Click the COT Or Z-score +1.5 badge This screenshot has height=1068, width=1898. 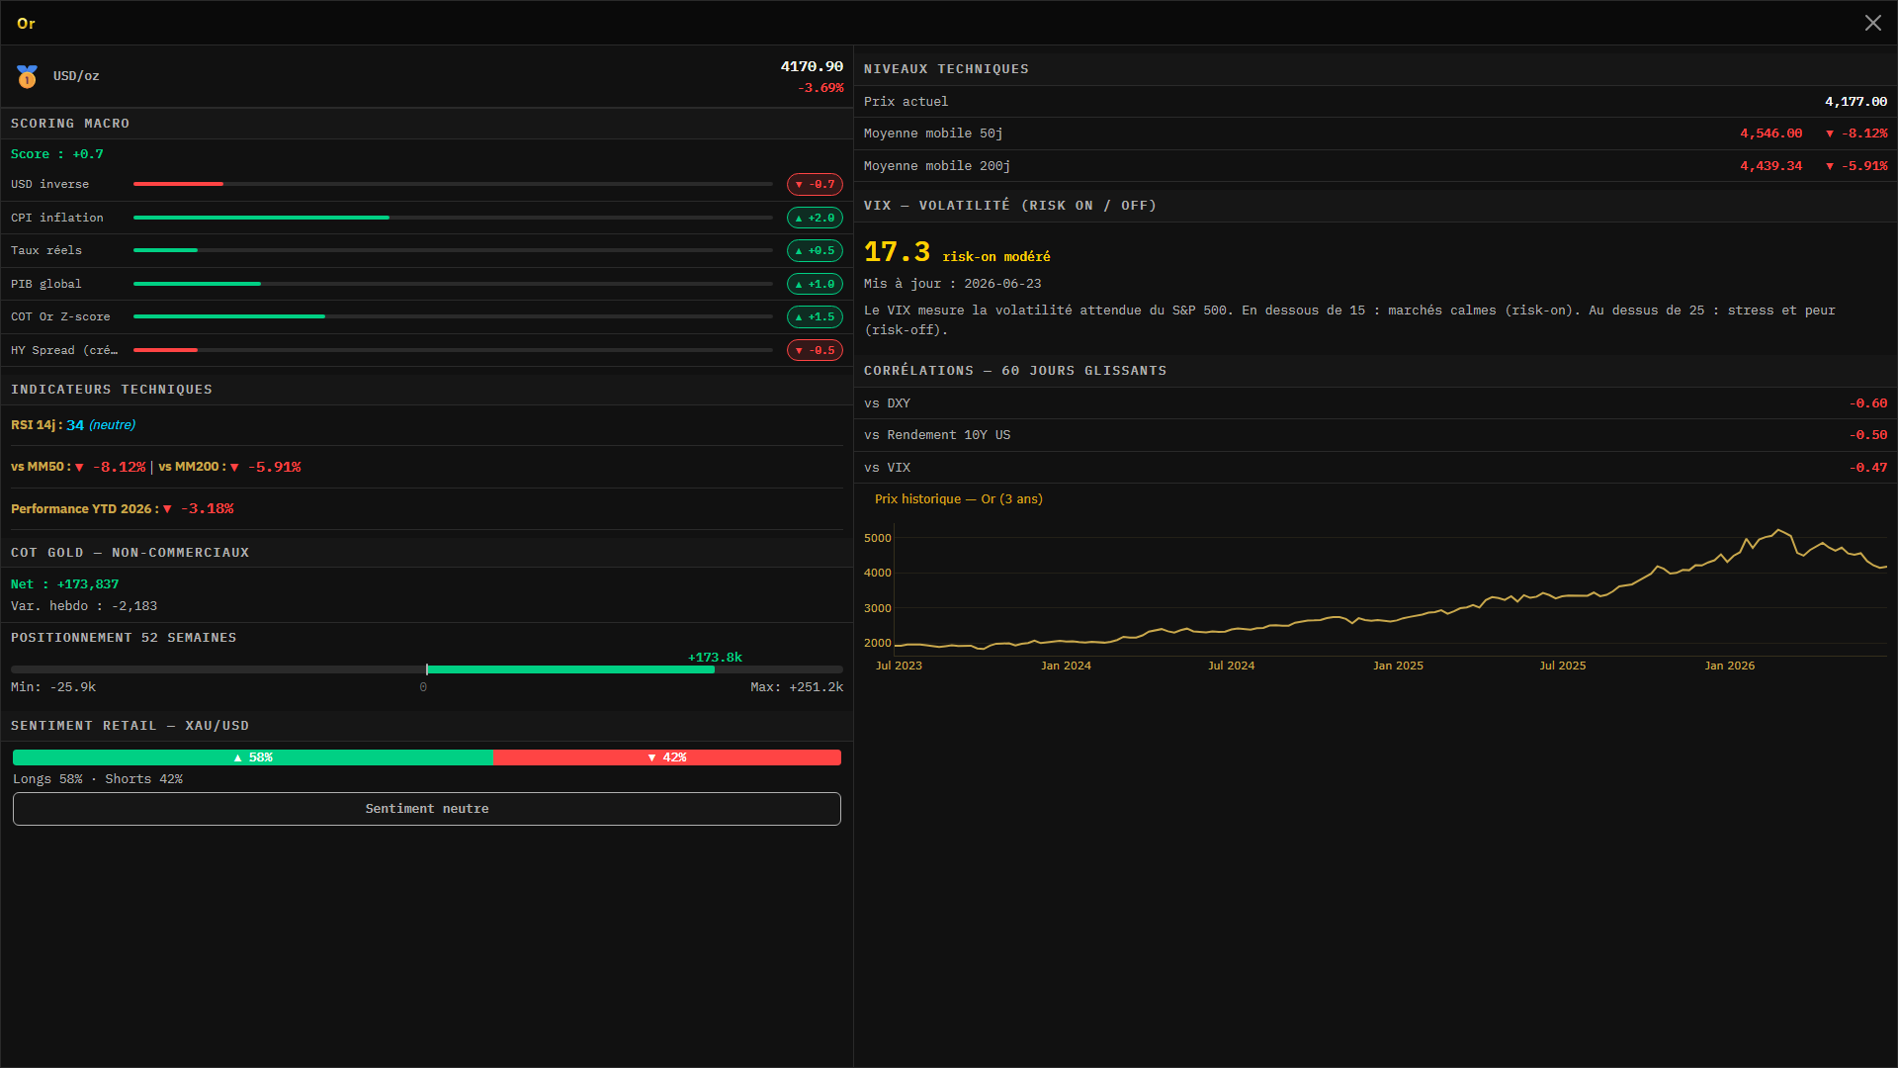[815, 317]
